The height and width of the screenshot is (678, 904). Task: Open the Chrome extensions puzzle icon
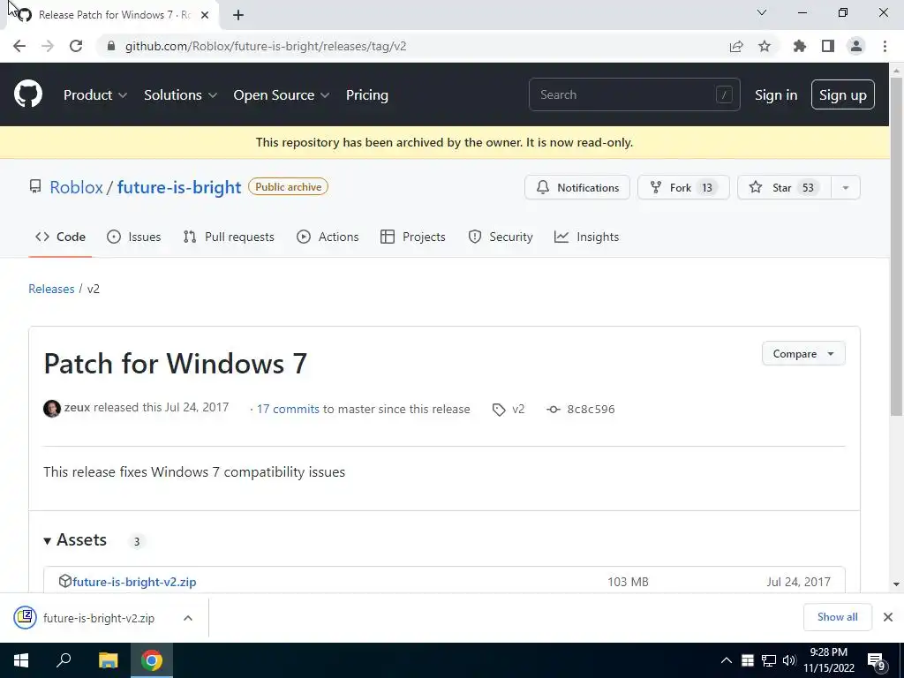800,46
